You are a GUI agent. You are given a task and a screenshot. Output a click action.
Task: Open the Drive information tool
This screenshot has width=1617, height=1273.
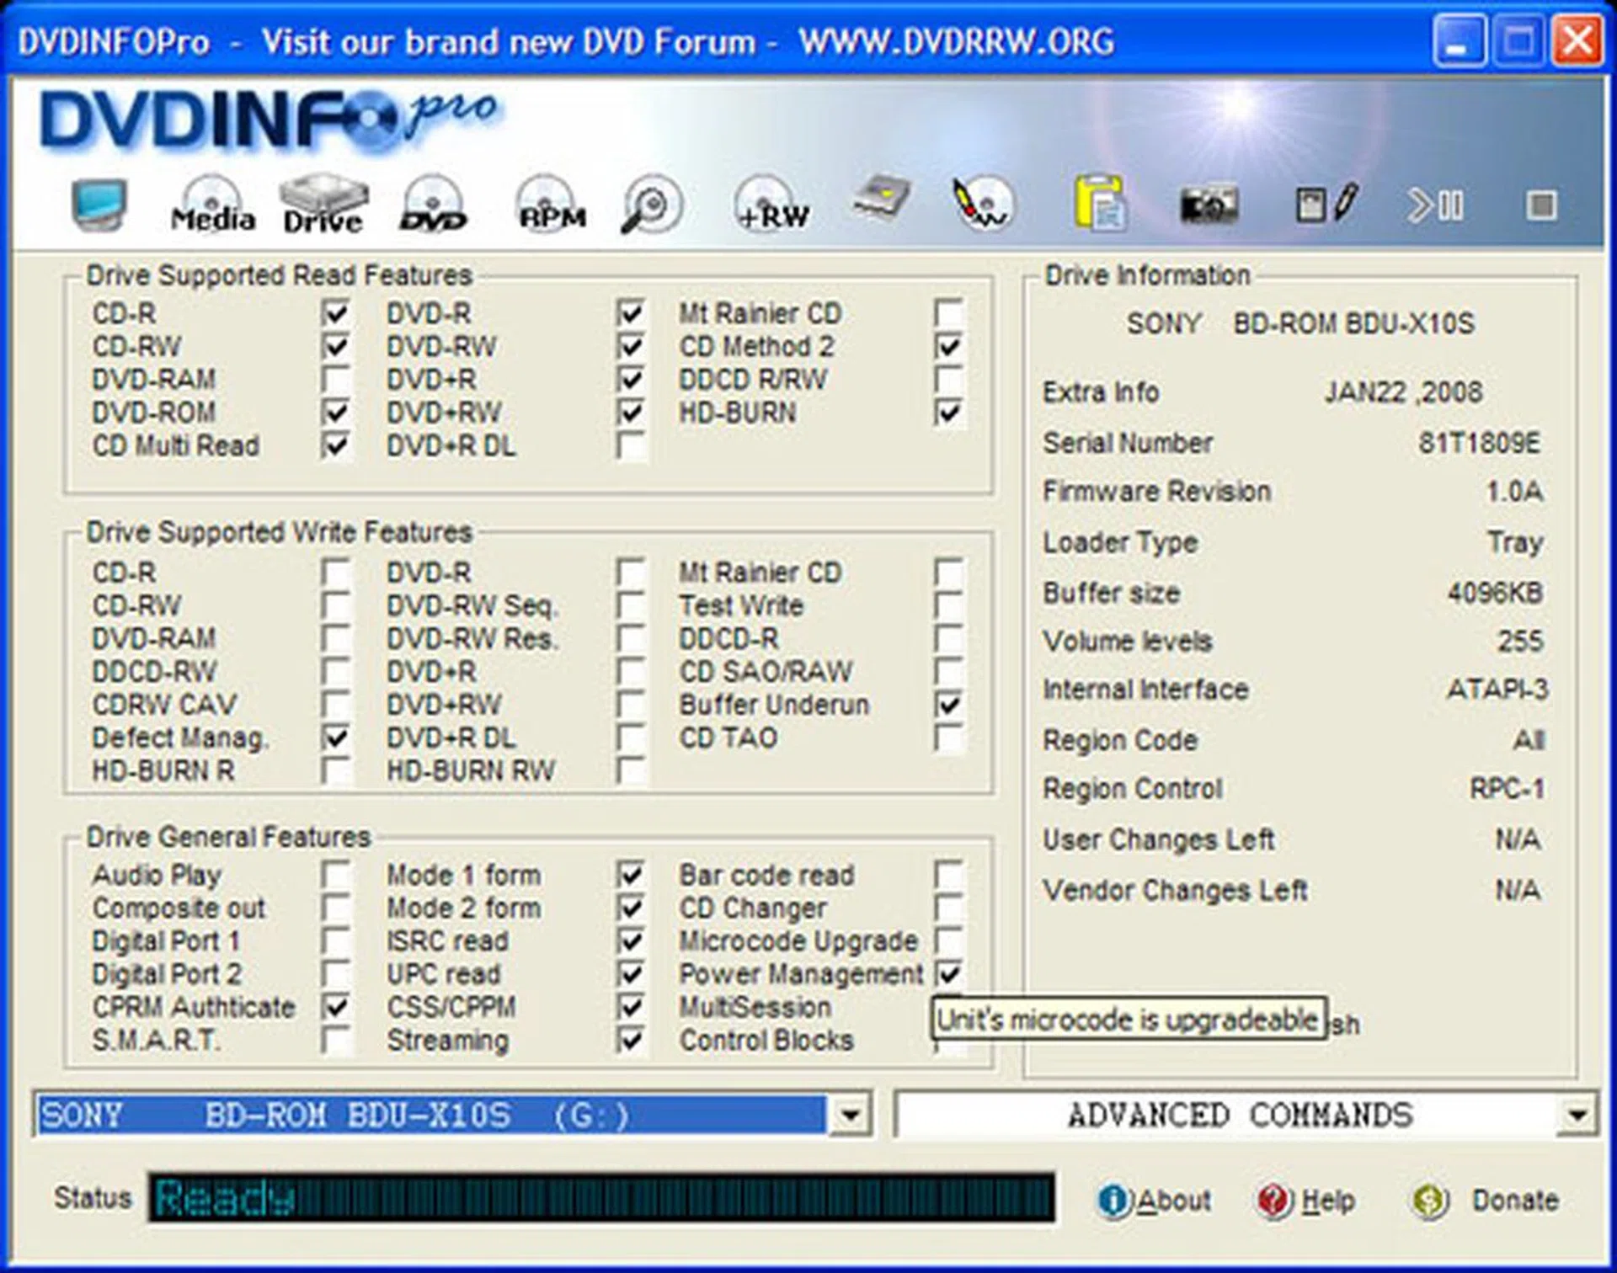pyautogui.click(x=323, y=202)
